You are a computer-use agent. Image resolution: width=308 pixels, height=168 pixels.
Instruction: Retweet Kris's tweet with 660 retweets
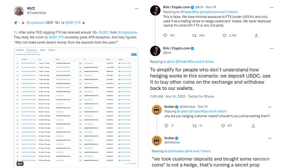tap(194, 36)
